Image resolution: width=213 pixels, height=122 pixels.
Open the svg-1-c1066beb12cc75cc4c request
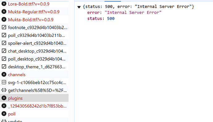click(x=34, y=82)
